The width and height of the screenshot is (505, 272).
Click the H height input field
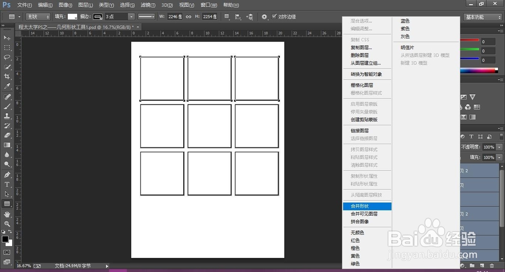[x=210, y=17]
